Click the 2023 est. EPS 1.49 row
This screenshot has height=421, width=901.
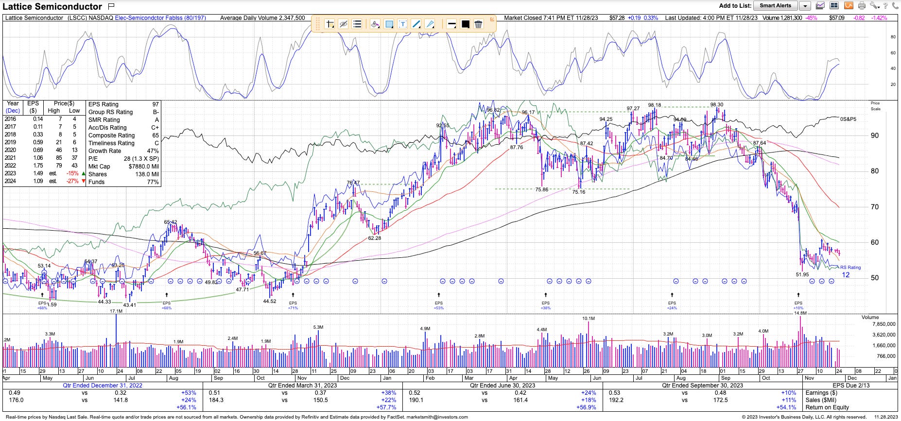45,173
